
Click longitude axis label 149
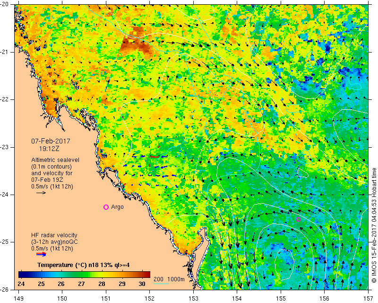[19, 298]
